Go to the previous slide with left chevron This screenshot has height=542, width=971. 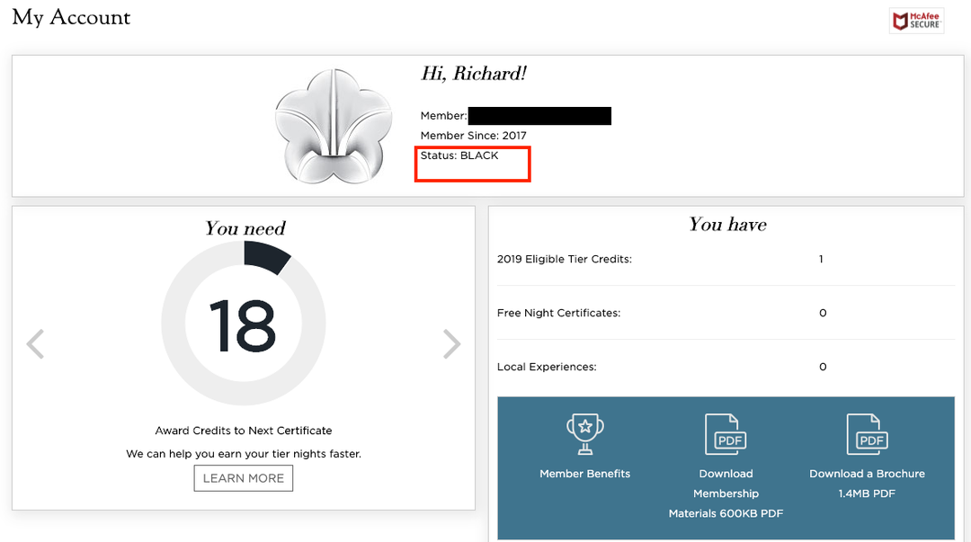35,343
